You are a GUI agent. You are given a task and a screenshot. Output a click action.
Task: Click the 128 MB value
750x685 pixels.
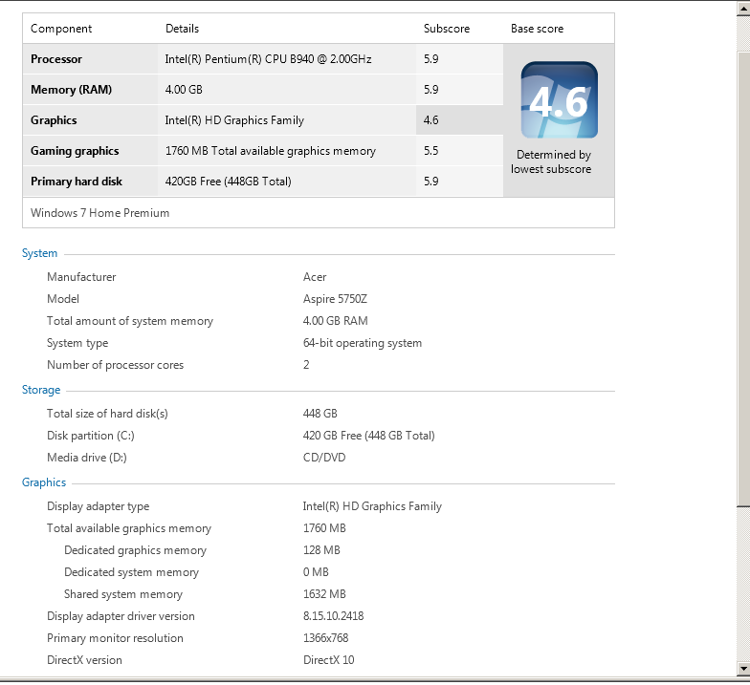(321, 550)
